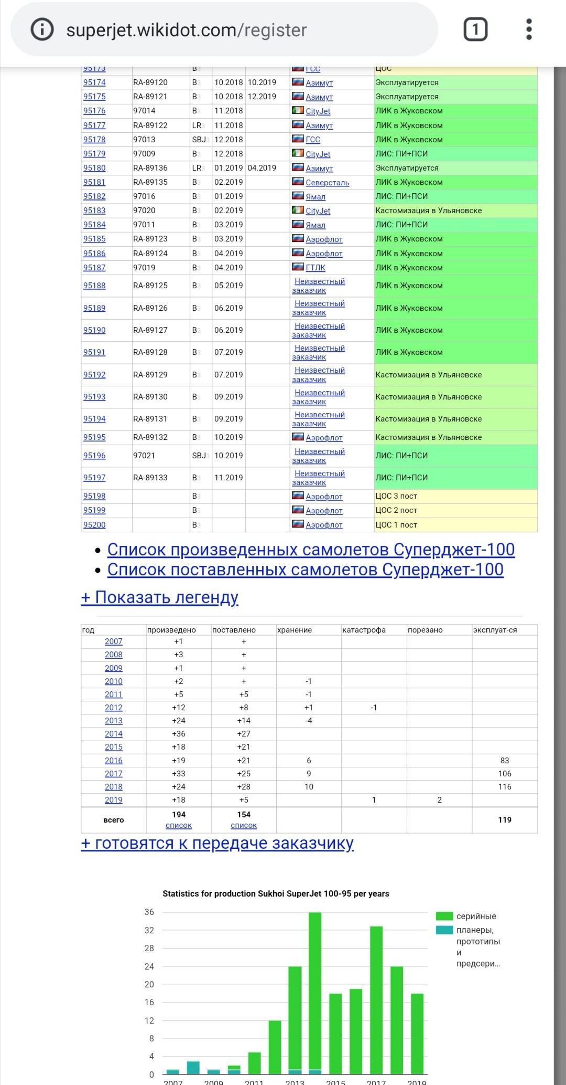Expand Показать легенду section
The height and width of the screenshot is (1085, 566).
160,598
